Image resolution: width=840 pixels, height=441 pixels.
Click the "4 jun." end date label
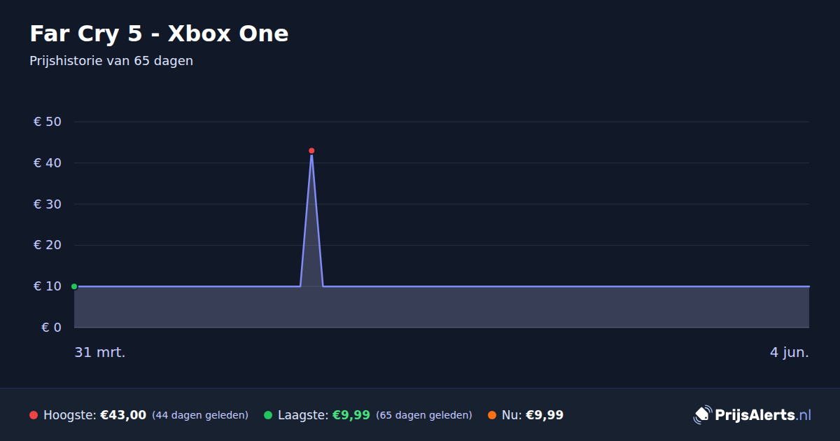click(x=790, y=353)
